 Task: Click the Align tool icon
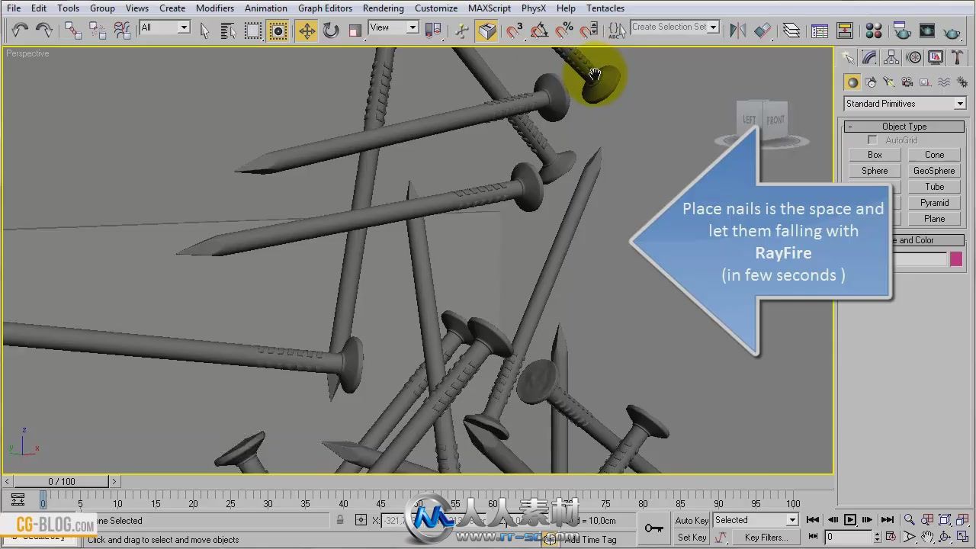[762, 30]
